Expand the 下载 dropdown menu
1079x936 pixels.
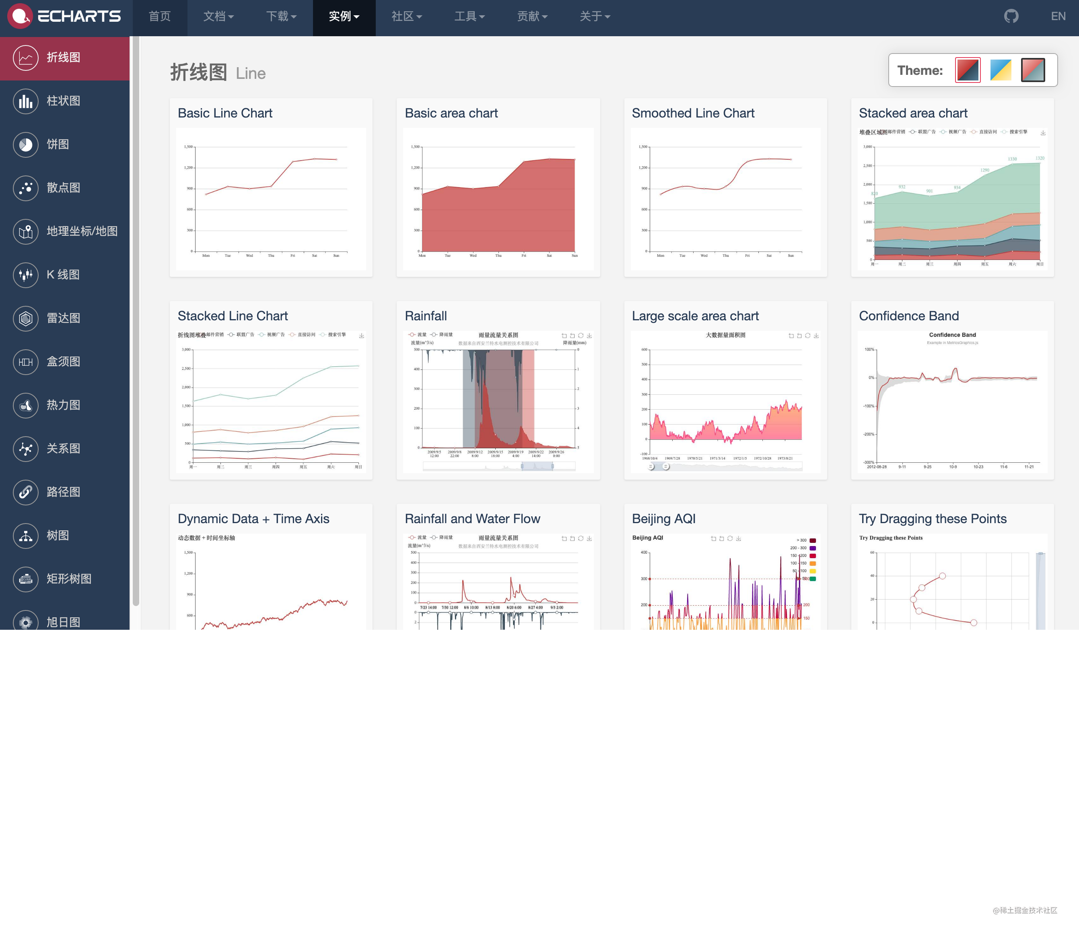click(x=281, y=17)
